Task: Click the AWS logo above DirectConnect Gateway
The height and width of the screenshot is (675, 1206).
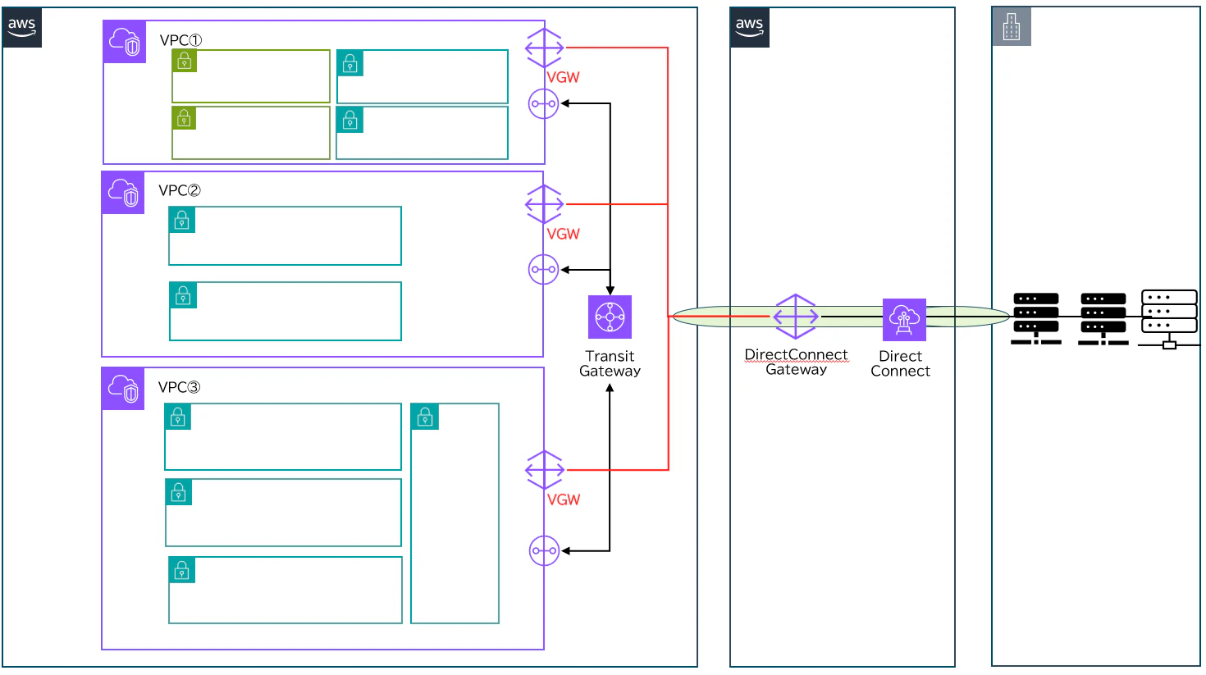Action: (750, 27)
